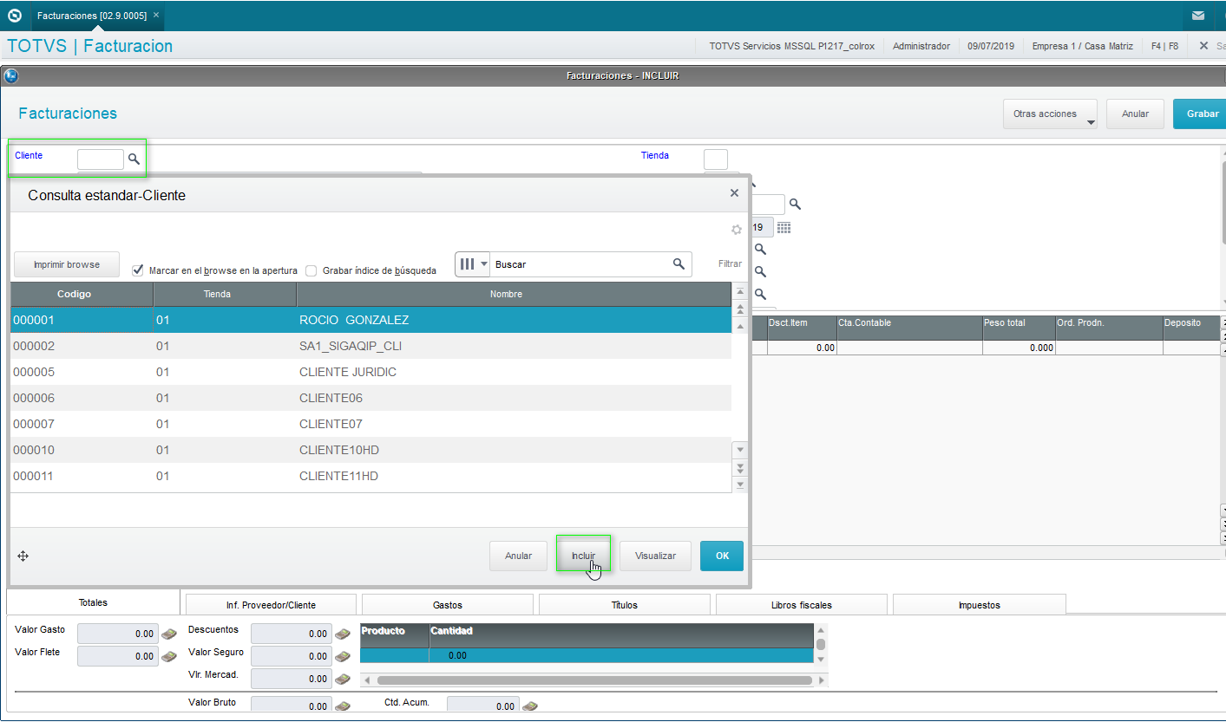The image size is (1226, 722).
Task: Click the calculator icon beside Descuentos
Action: coord(342,634)
